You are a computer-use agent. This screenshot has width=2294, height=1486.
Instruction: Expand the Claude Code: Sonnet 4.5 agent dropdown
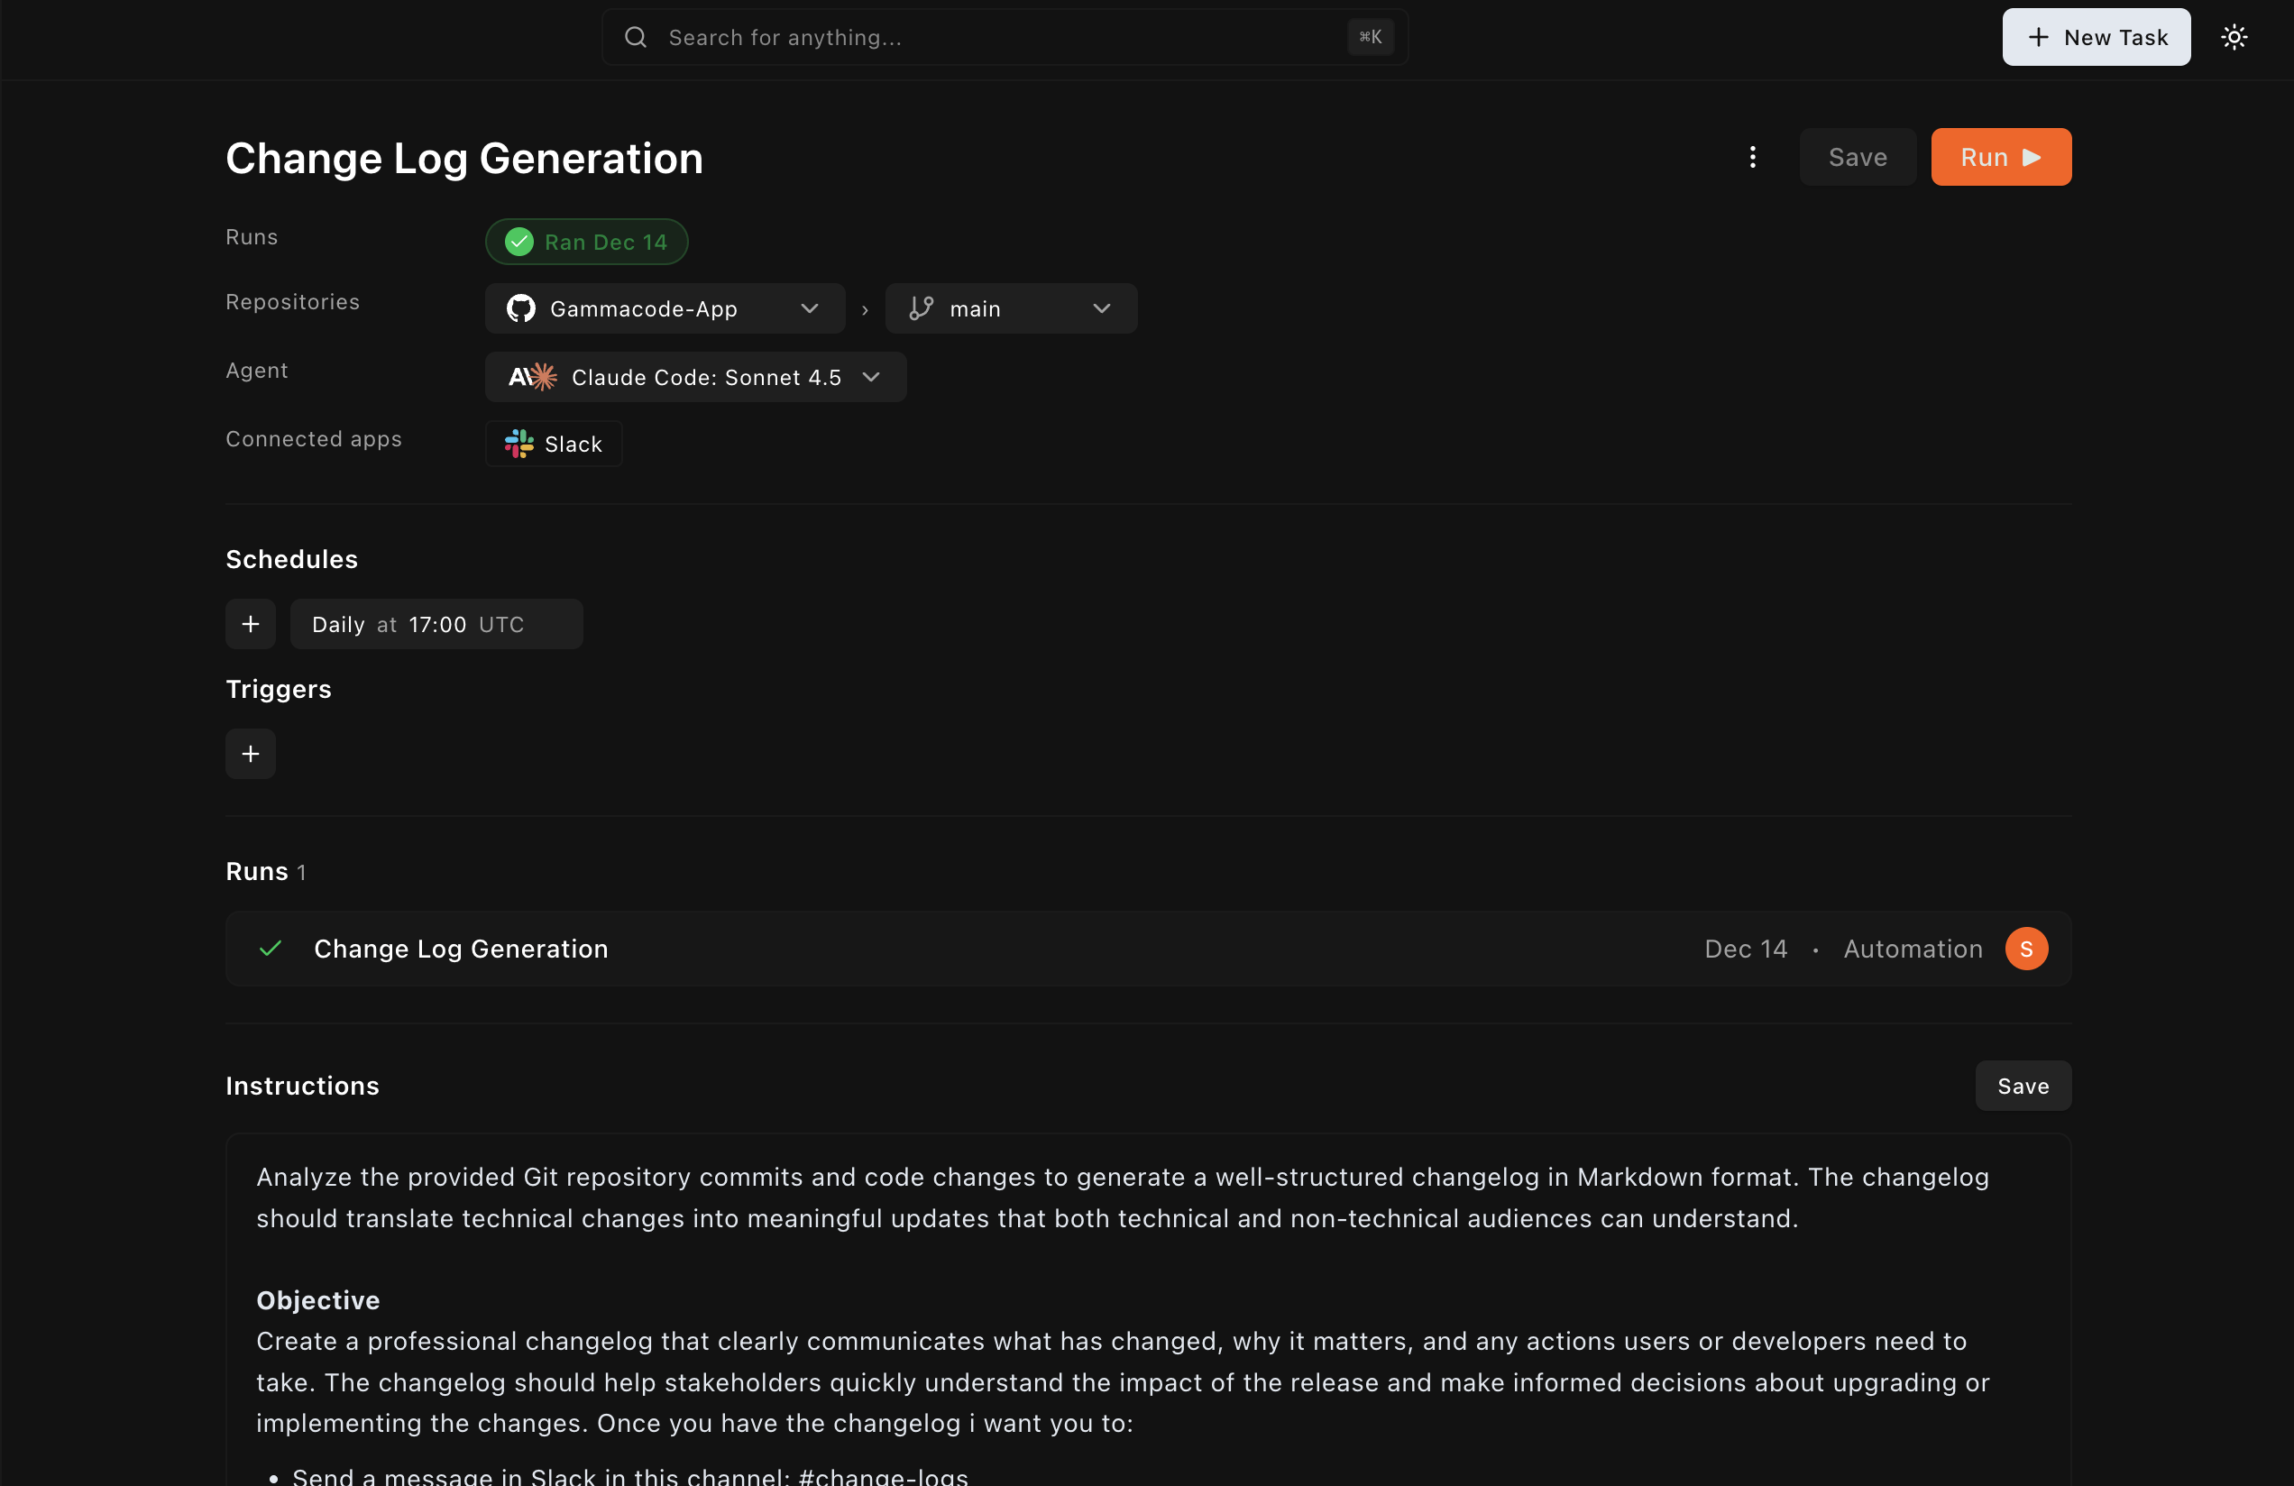click(870, 377)
